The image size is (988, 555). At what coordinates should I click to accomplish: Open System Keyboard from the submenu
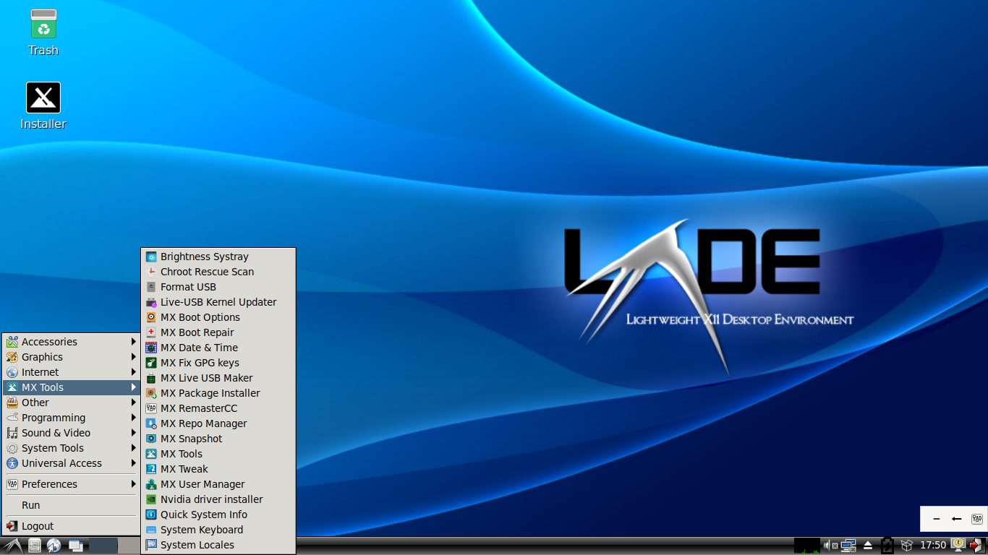218,530
